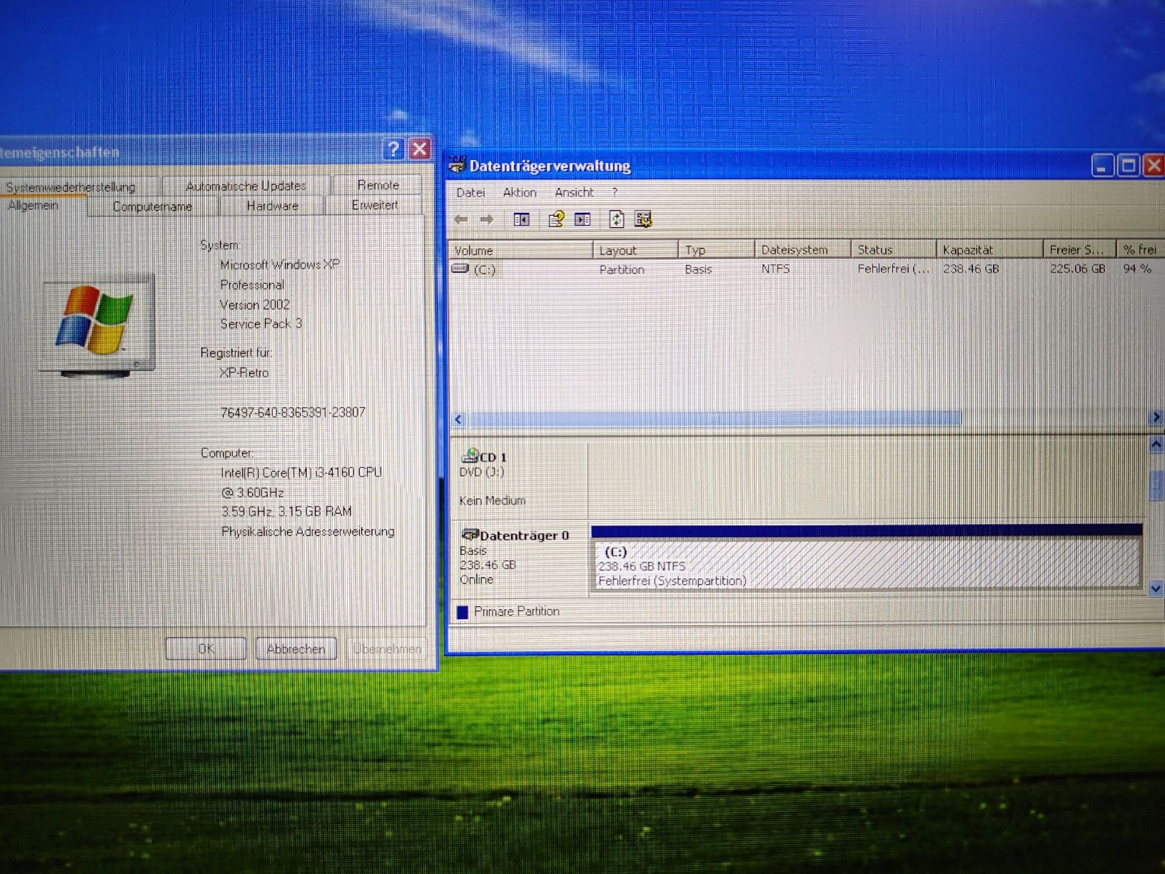This screenshot has height=874, width=1165.
Task: Open the Datei menu
Action: 470,193
